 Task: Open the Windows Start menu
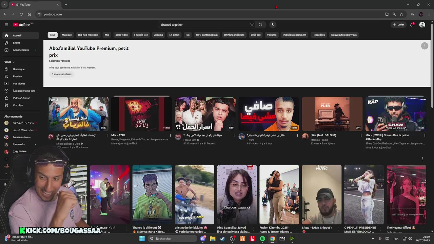pos(142,239)
